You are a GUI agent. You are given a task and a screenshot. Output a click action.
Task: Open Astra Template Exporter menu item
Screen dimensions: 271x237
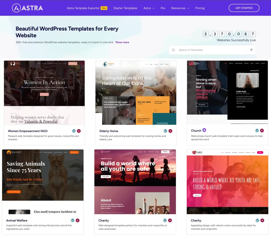coord(83,8)
